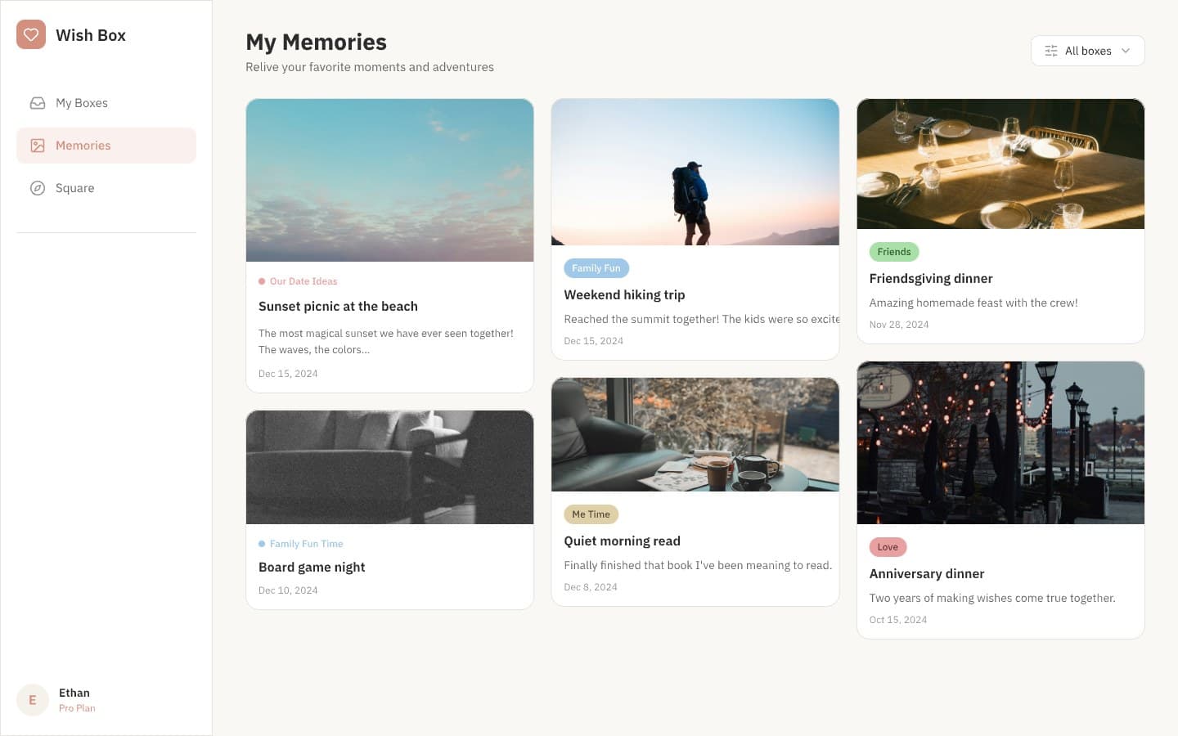Expand the chevron next to All boxes
This screenshot has height=736, width=1178.
pos(1126,50)
